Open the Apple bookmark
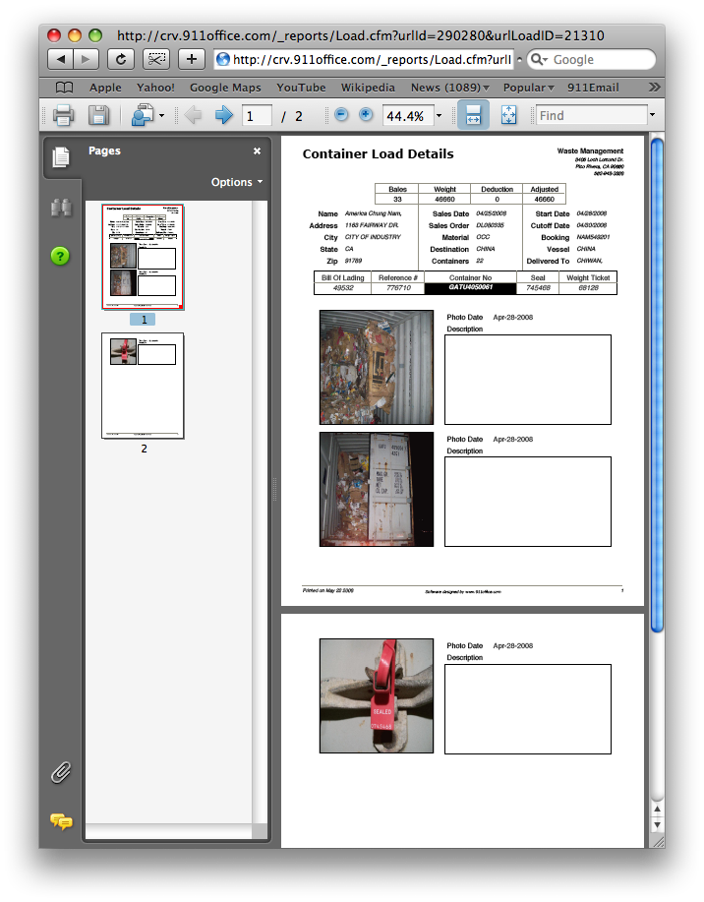 click(105, 88)
